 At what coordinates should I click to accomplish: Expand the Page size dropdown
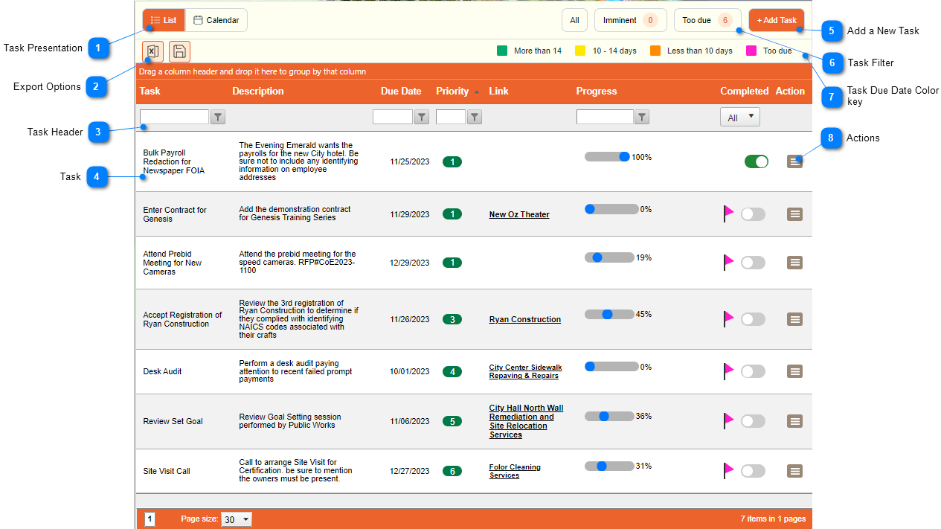[x=237, y=519]
